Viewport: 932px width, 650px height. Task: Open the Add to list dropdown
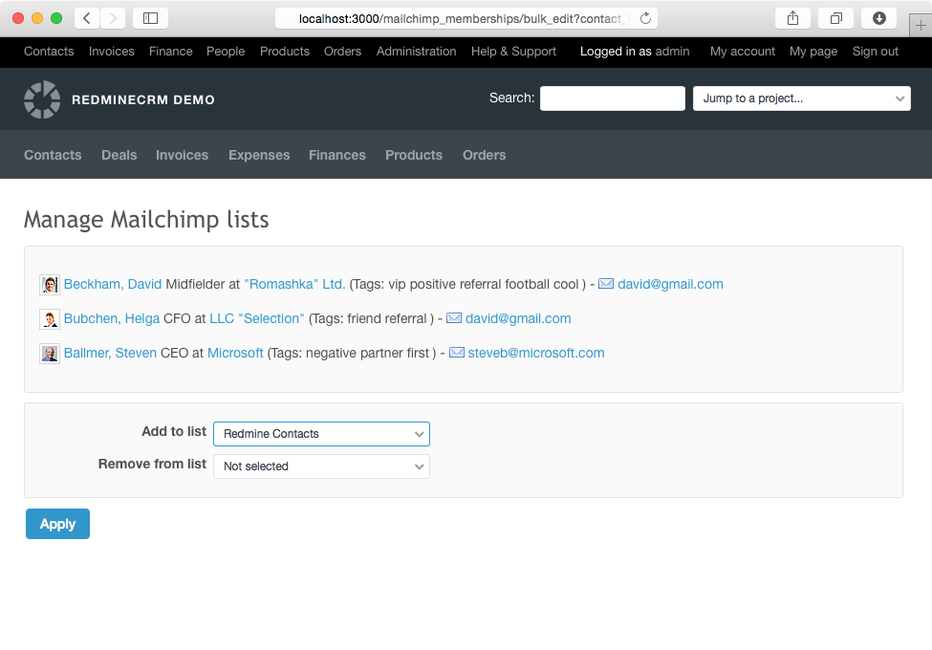(321, 434)
